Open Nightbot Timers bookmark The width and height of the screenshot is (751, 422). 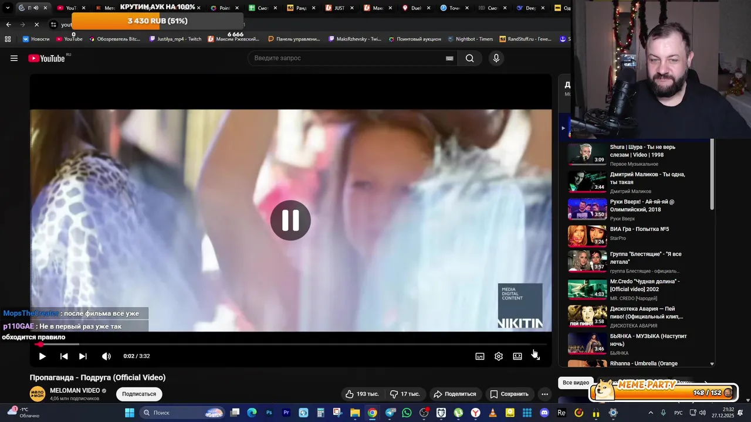470,39
